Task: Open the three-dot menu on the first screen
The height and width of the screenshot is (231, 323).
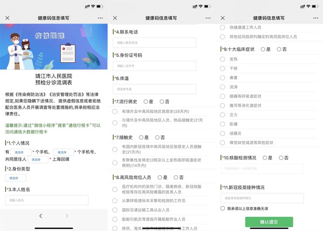Action: pyautogui.click(x=100, y=18)
